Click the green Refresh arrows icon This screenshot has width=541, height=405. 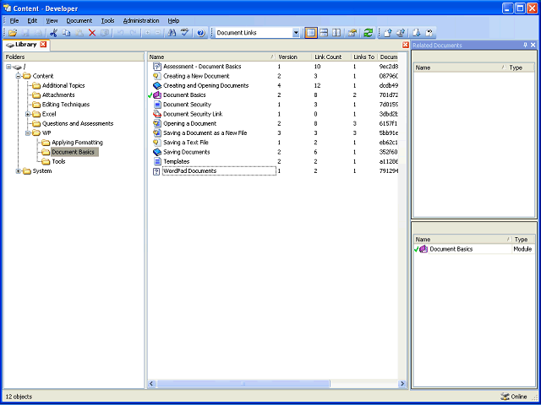click(x=368, y=33)
